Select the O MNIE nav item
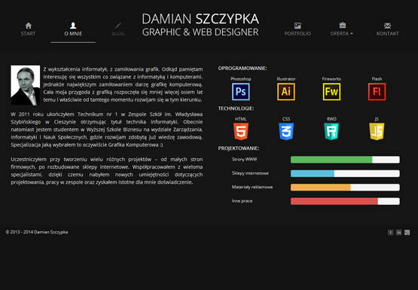Screen dimensions: 418x290 (73, 29)
